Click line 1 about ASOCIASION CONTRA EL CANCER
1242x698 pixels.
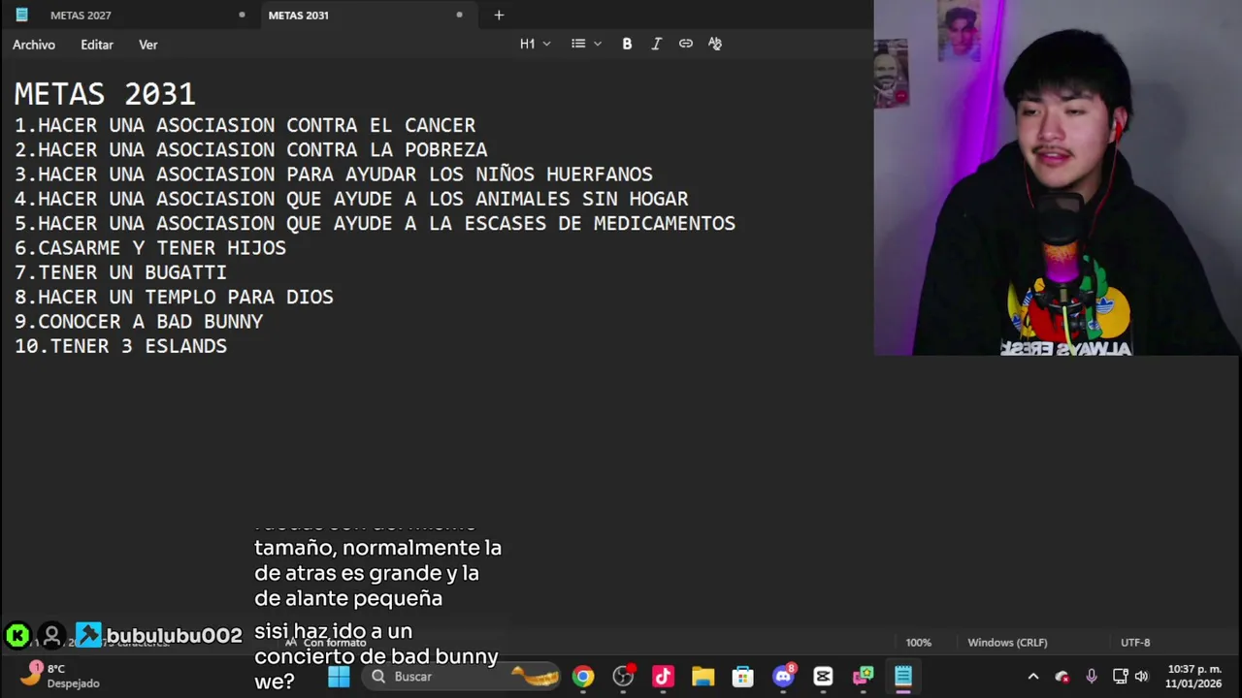[245, 125]
